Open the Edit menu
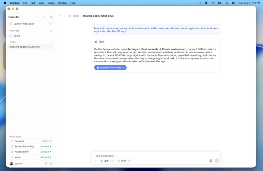Image resolution: width=263 pixels, height=171 pixels. pyautogui.click(x=33, y=3)
